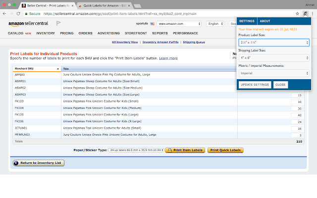Sort by the Merchant SKU column header
Screen dimensions: 317x198
tap(37, 69)
